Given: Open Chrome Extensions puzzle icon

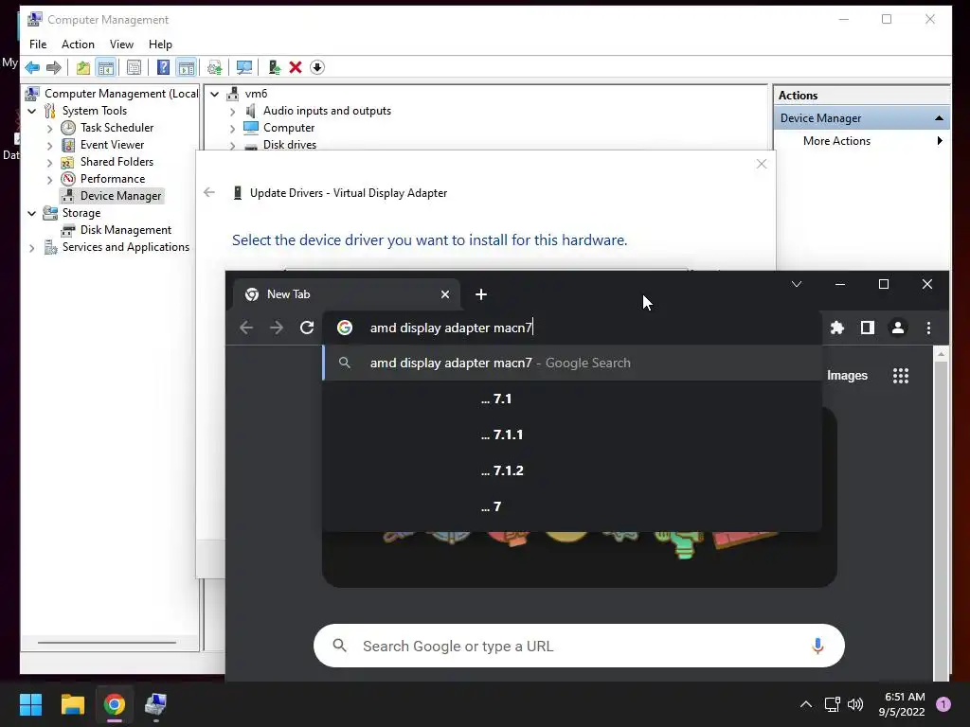Looking at the screenshot, I should [837, 328].
